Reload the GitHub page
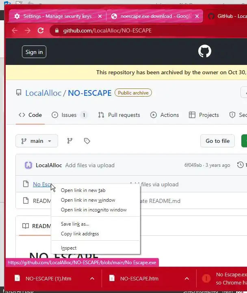247x293 pixels. [41, 30]
